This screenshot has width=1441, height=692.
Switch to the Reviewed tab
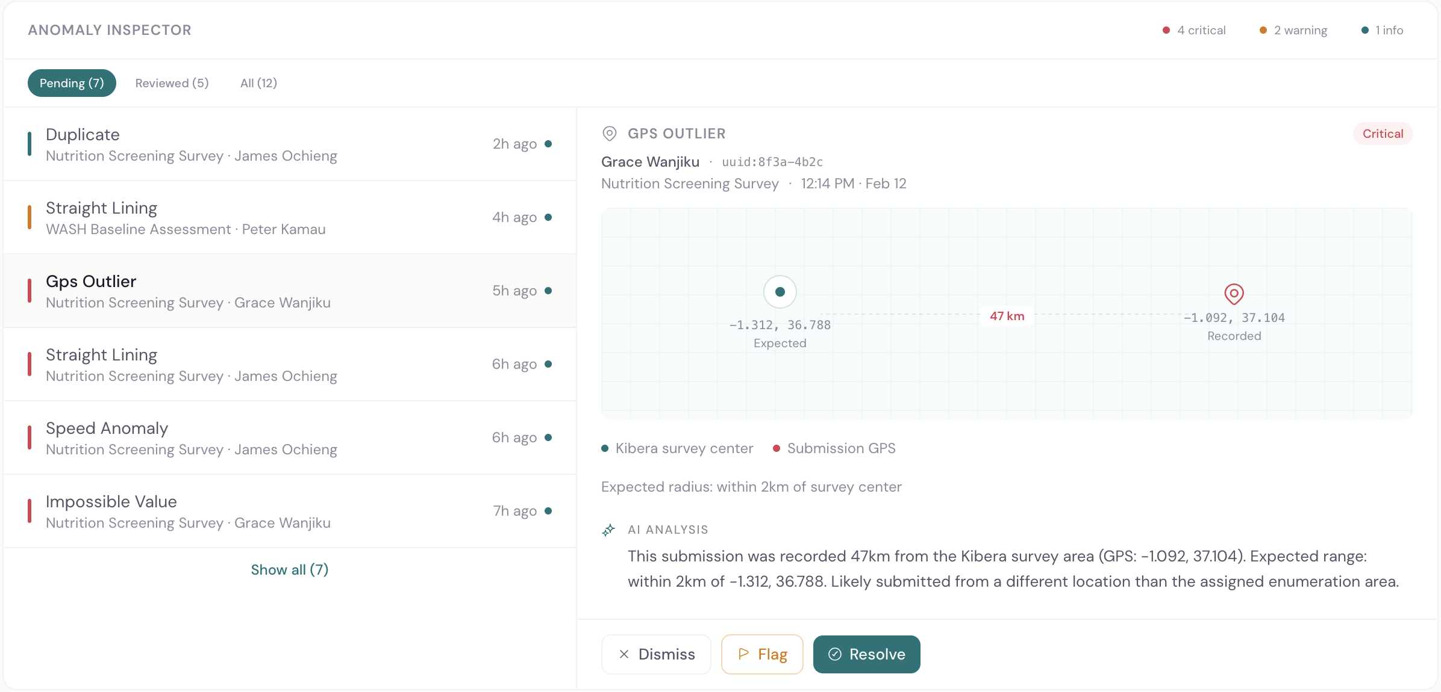172,82
